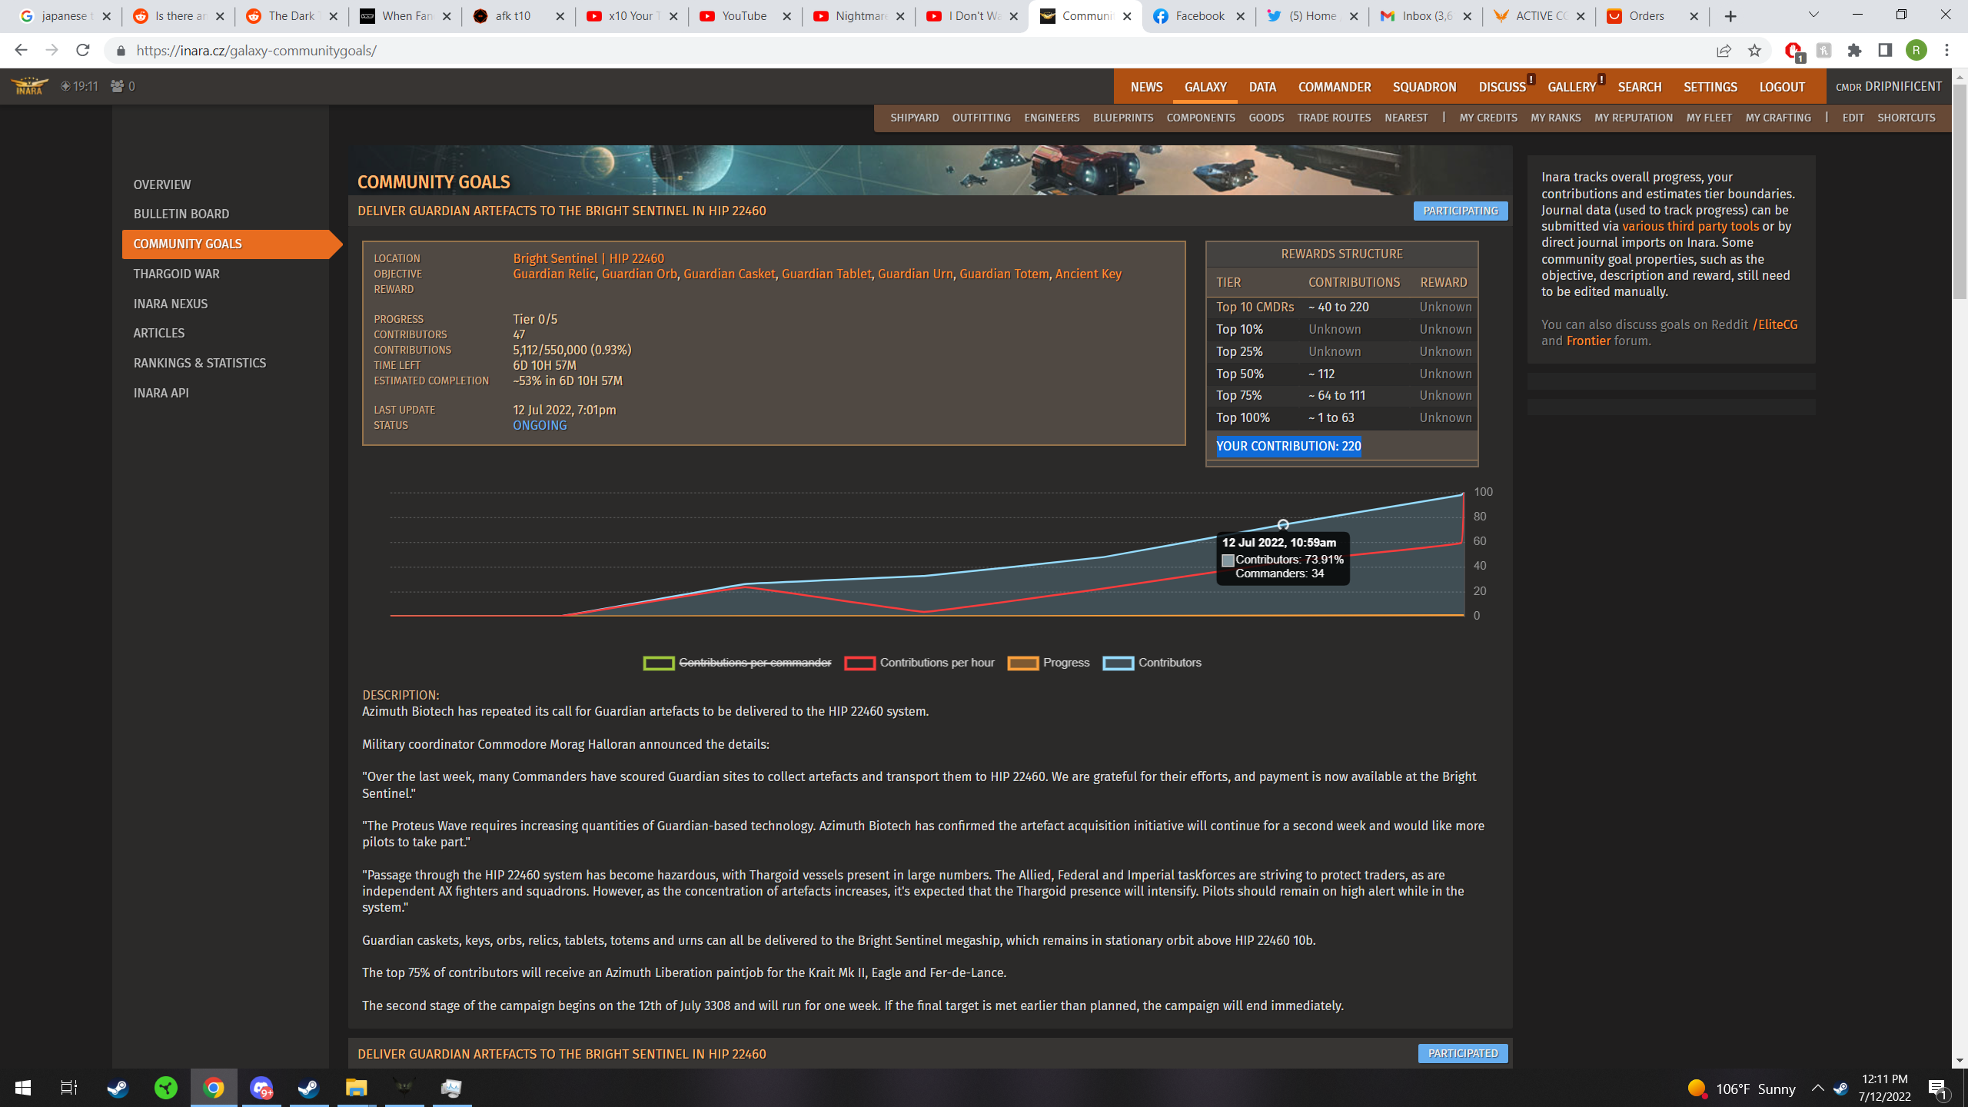Image resolution: width=1968 pixels, height=1107 pixels.
Task: Click the galaxy time 19:11 indicator
Action: pyautogui.click(x=80, y=86)
